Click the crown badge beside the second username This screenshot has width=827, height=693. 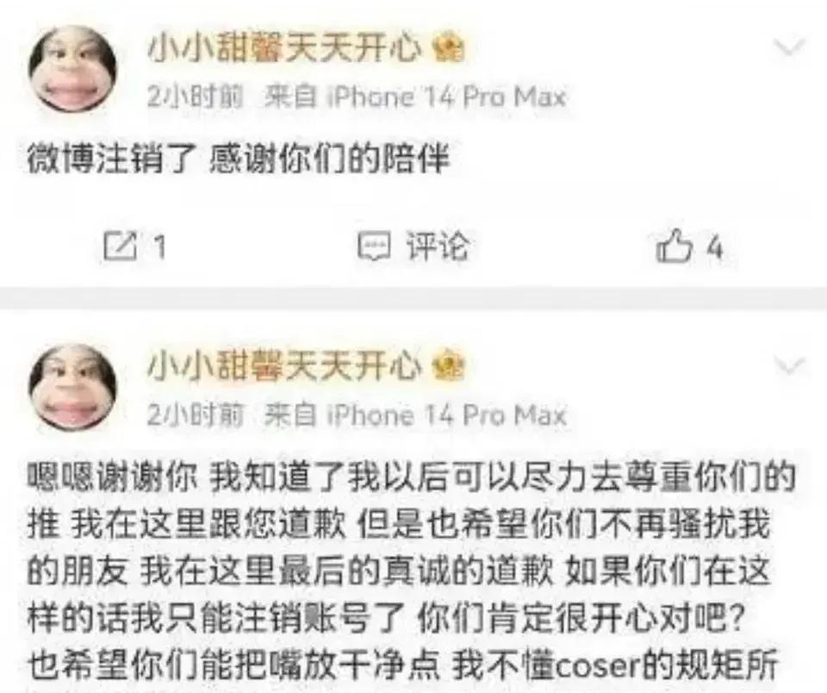[x=448, y=366]
